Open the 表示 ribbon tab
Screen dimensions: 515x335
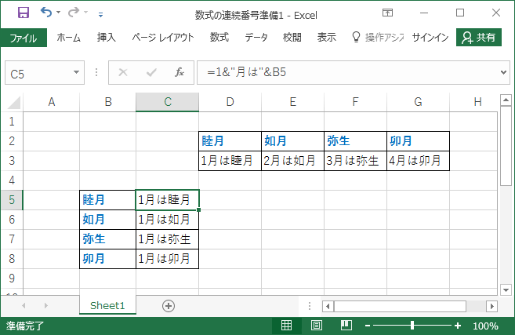[326, 38]
